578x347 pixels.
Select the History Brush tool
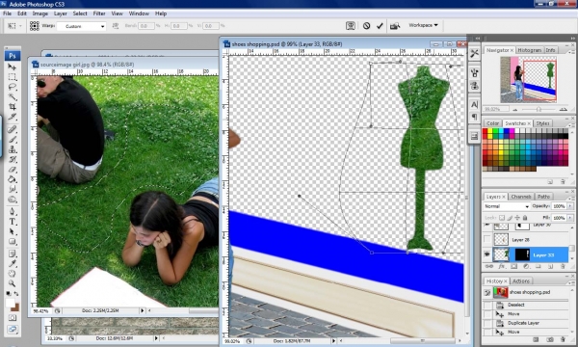pyautogui.click(x=13, y=159)
